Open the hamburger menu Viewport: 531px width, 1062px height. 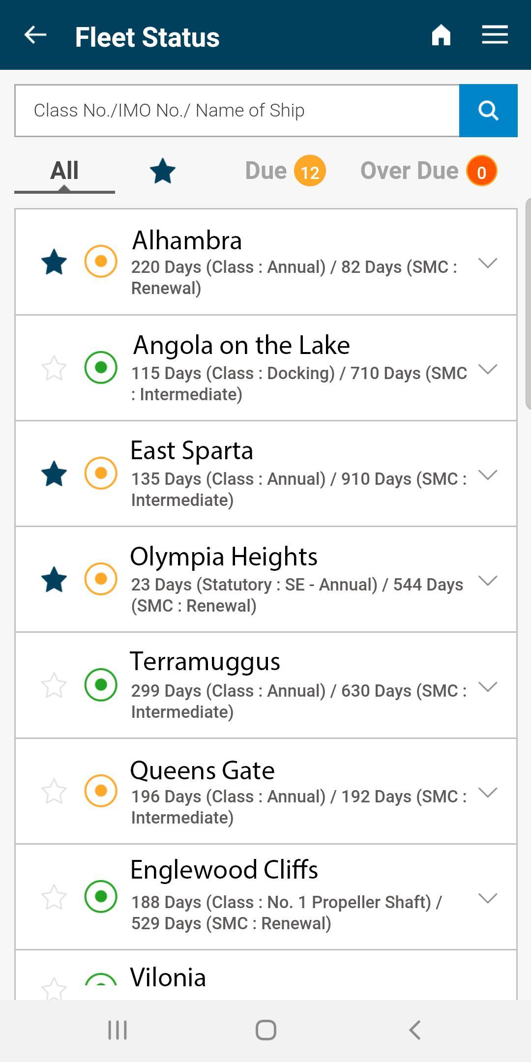pyautogui.click(x=495, y=34)
